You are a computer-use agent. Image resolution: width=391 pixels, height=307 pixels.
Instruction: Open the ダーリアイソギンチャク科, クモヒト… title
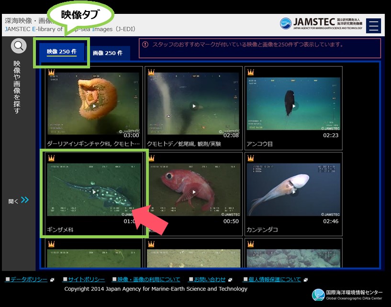(x=93, y=144)
